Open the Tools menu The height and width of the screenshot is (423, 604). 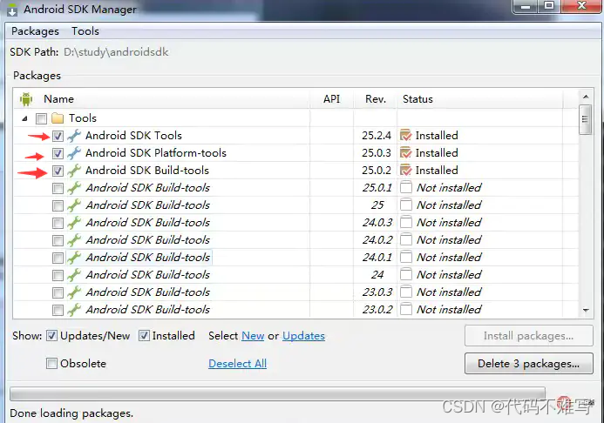[85, 31]
